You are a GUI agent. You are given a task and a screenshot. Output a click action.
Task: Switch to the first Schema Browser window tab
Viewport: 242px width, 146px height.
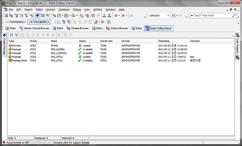[78, 28]
